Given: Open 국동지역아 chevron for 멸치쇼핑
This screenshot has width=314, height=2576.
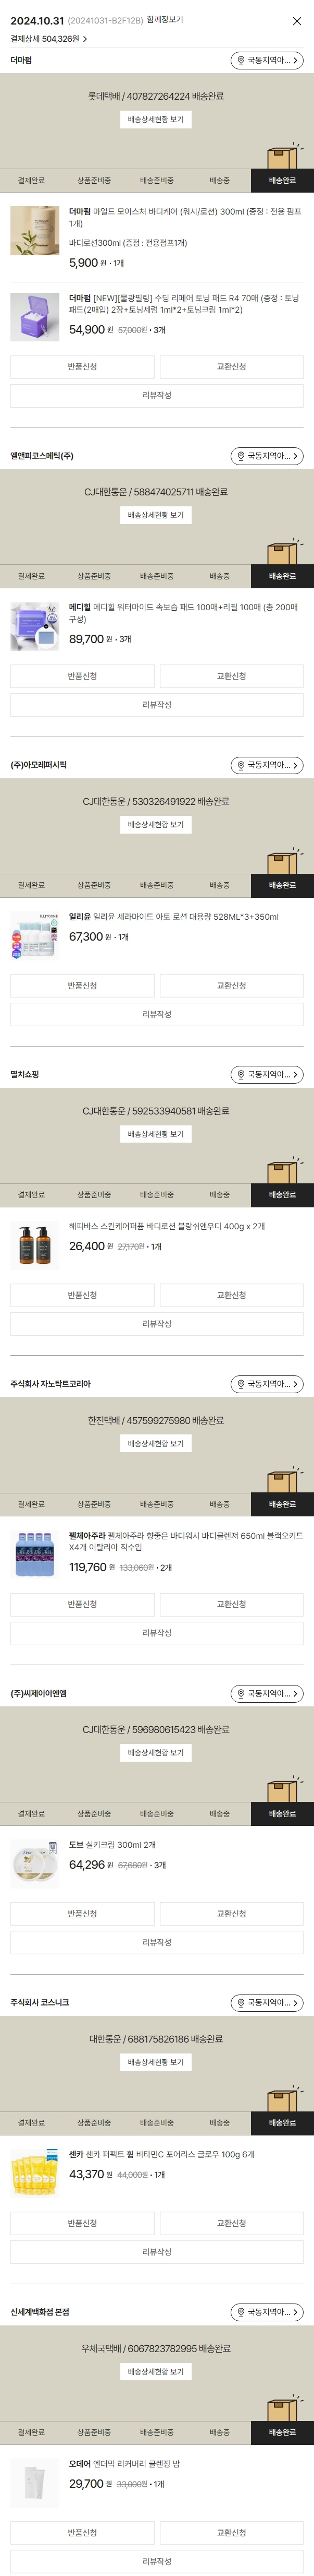Looking at the screenshot, I should click(x=295, y=1075).
